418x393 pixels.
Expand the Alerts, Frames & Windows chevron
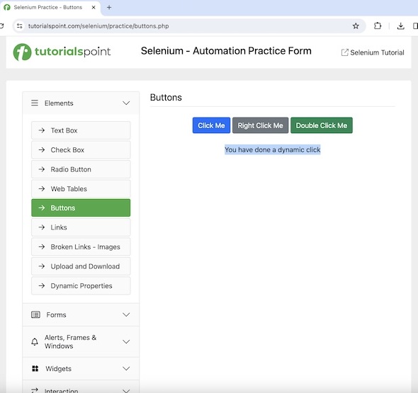click(126, 341)
